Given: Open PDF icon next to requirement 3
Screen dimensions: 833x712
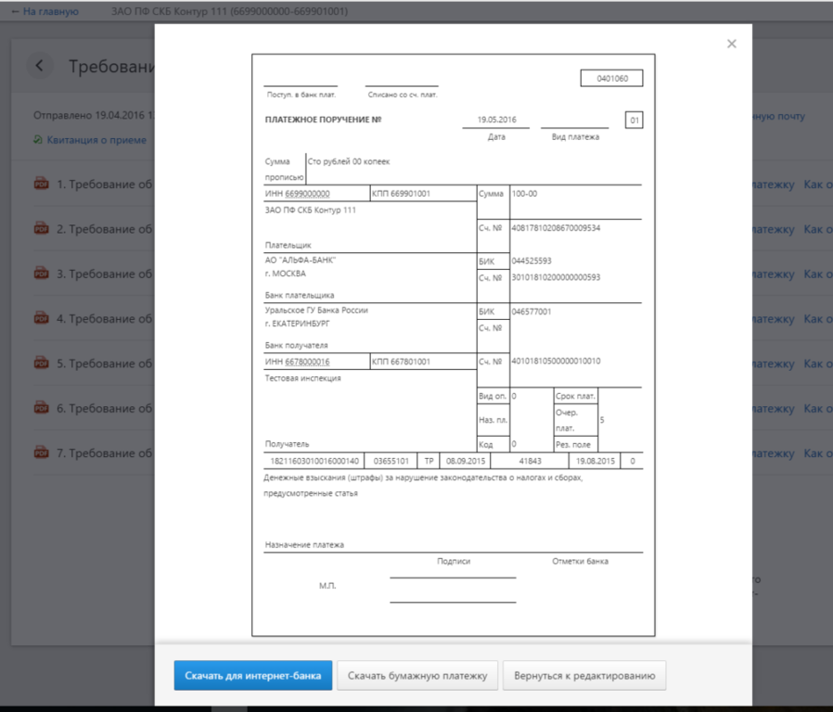Looking at the screenshot, I should [41, 273].
